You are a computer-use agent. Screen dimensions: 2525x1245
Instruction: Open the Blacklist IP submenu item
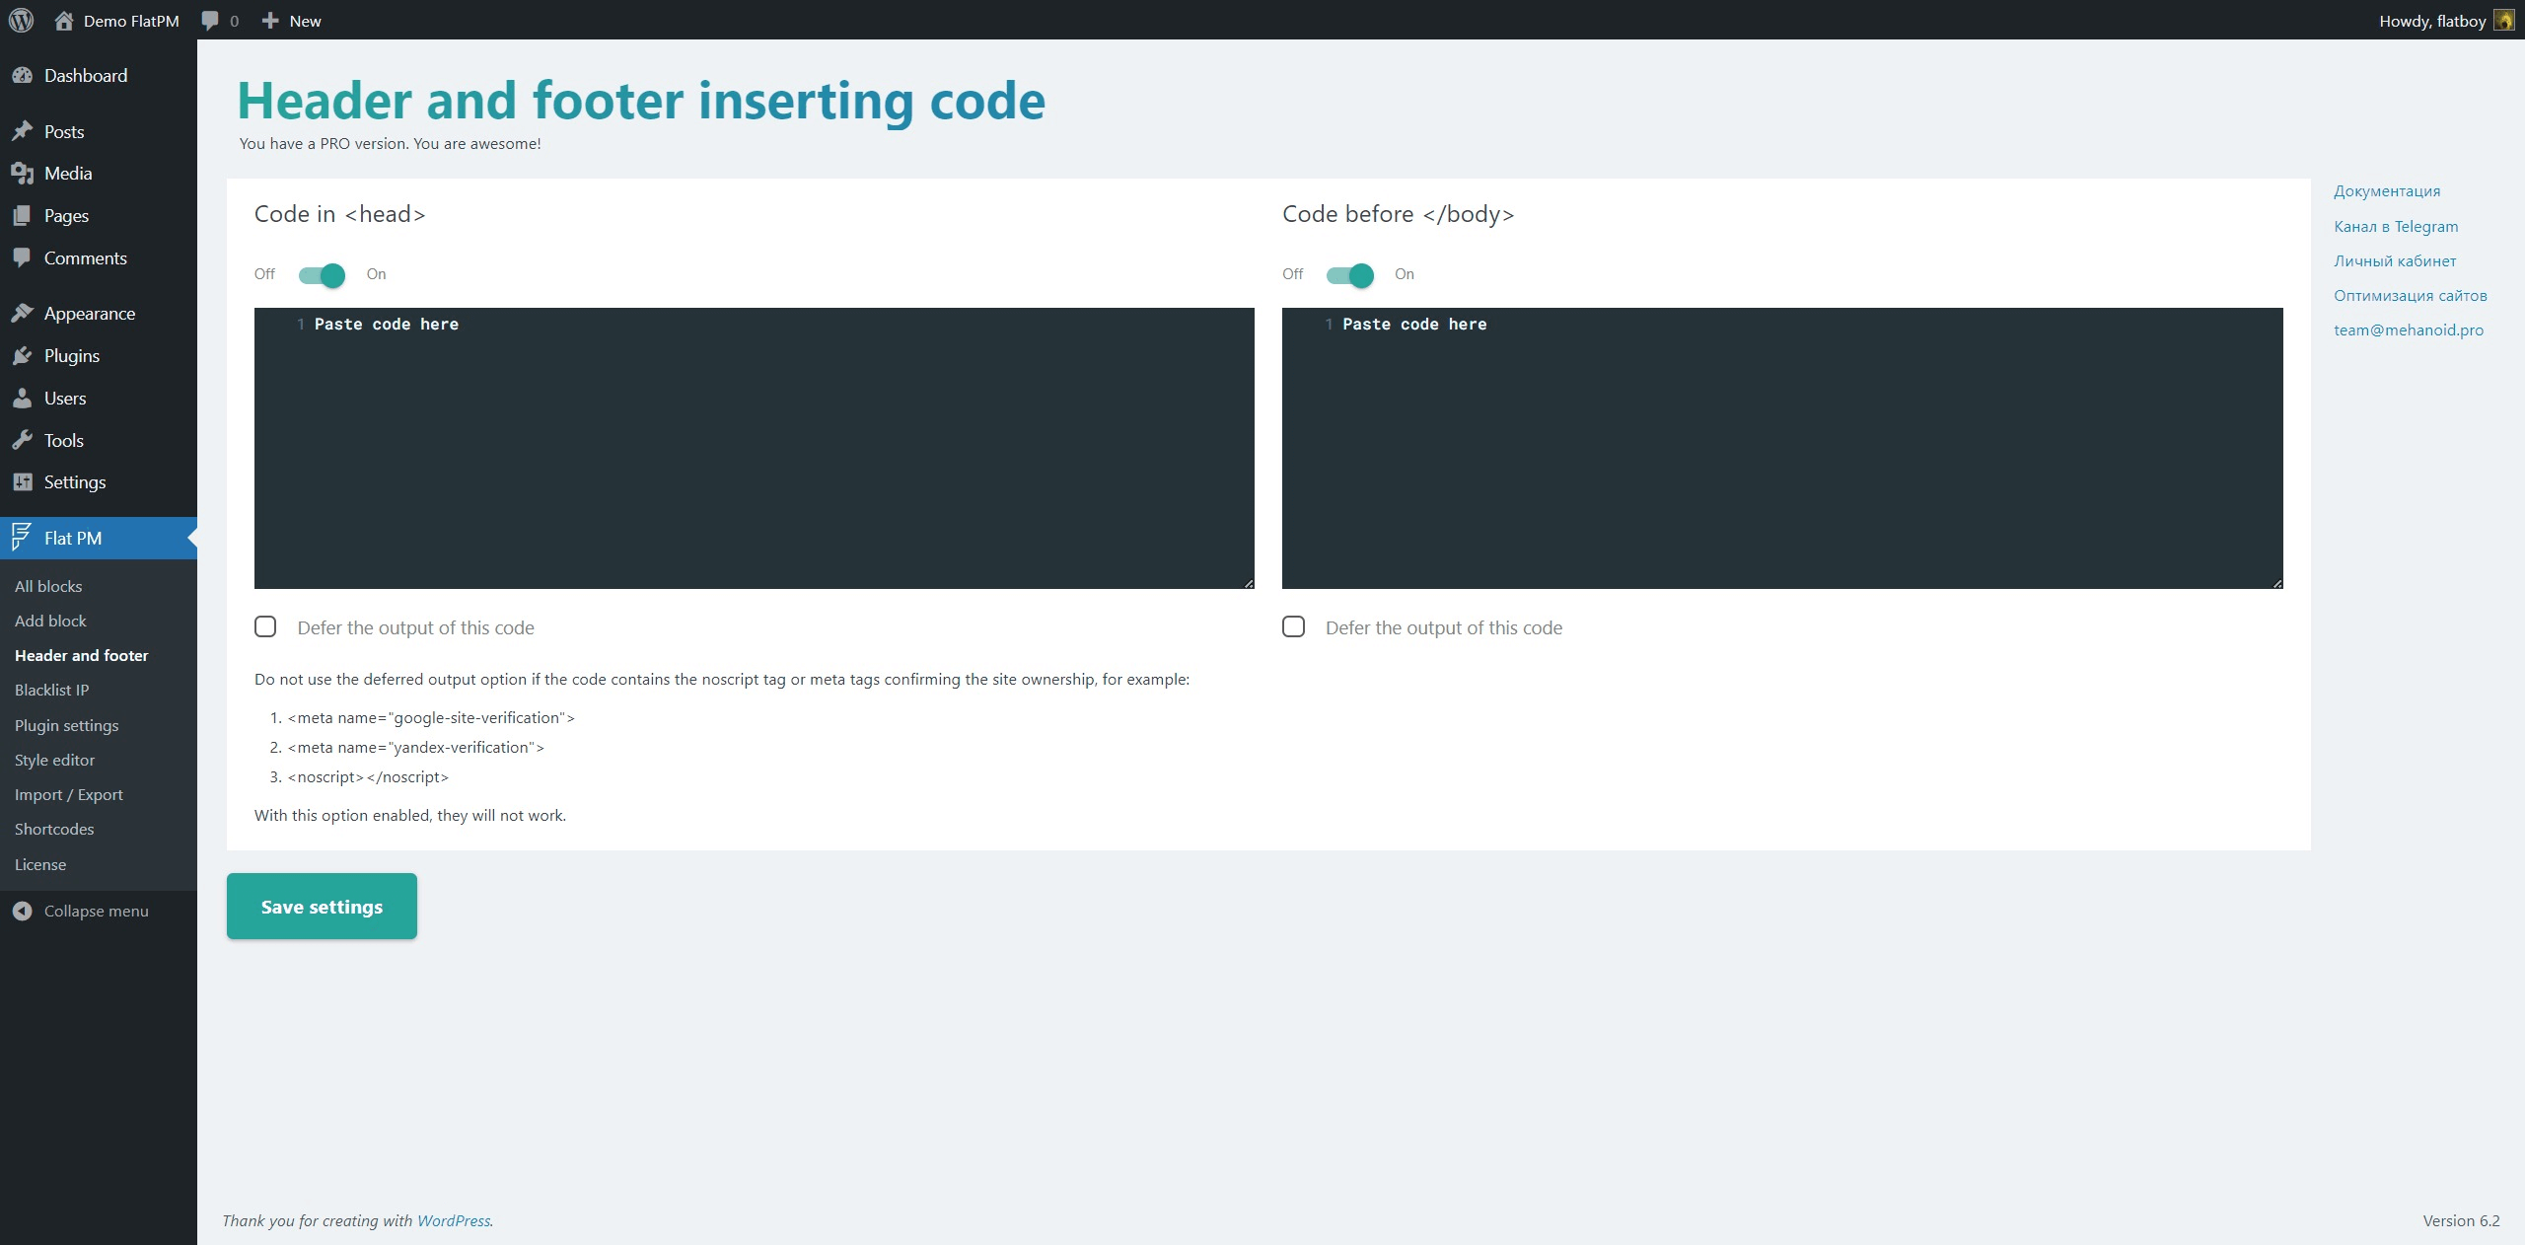[51, 691]
